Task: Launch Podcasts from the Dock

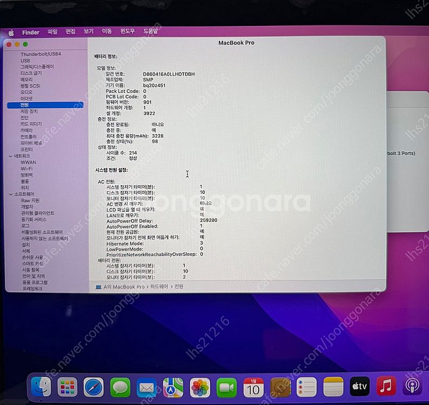Action: (x=412, y=386)
